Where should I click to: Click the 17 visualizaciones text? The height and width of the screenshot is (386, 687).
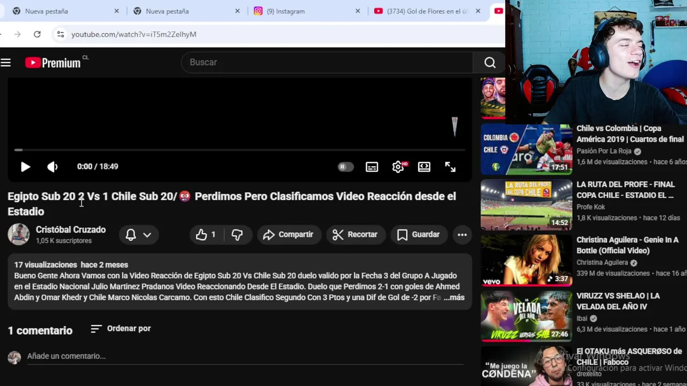(46, 265)
